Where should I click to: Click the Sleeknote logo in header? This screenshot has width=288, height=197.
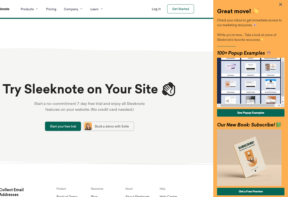coord(4,9)
